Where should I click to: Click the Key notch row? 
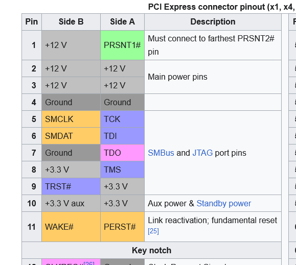(x=152, y=250)
